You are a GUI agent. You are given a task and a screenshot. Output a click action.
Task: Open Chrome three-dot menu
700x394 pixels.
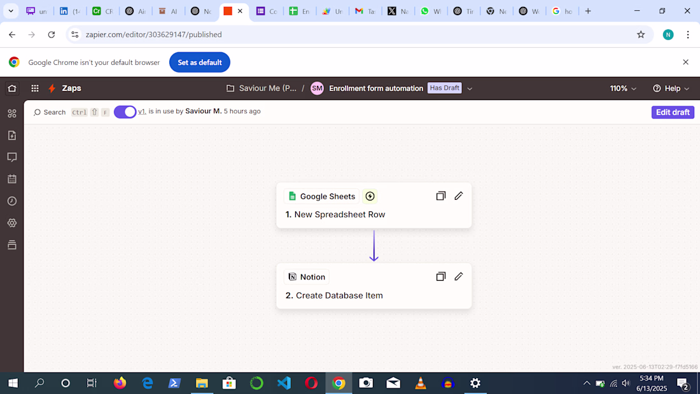tap(688, 34)
